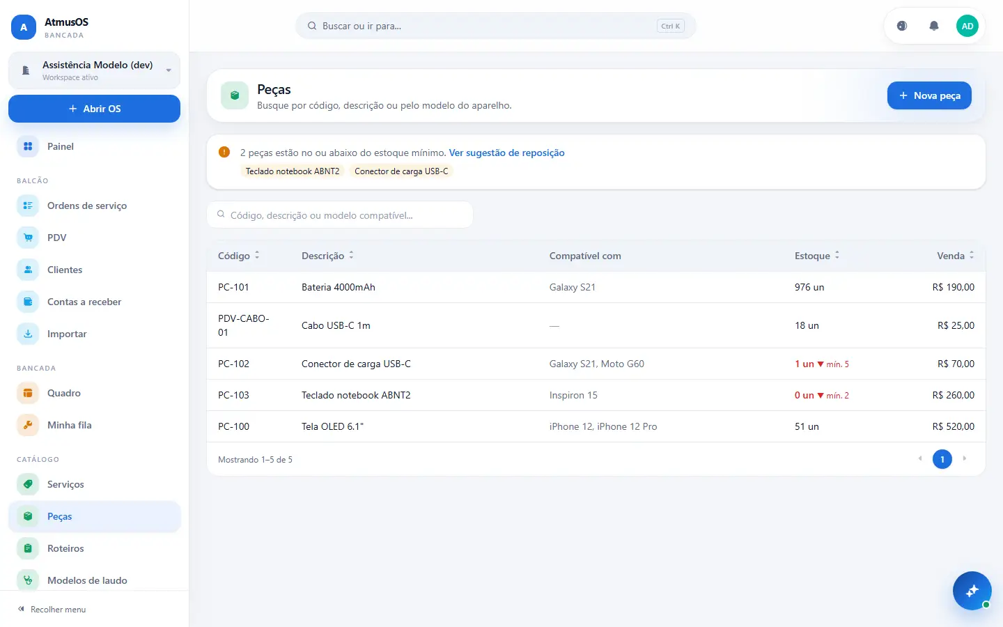This screenshot has width=1003, height=627.
Task: Open the notifications bell icon
Action: click(934, 26)
